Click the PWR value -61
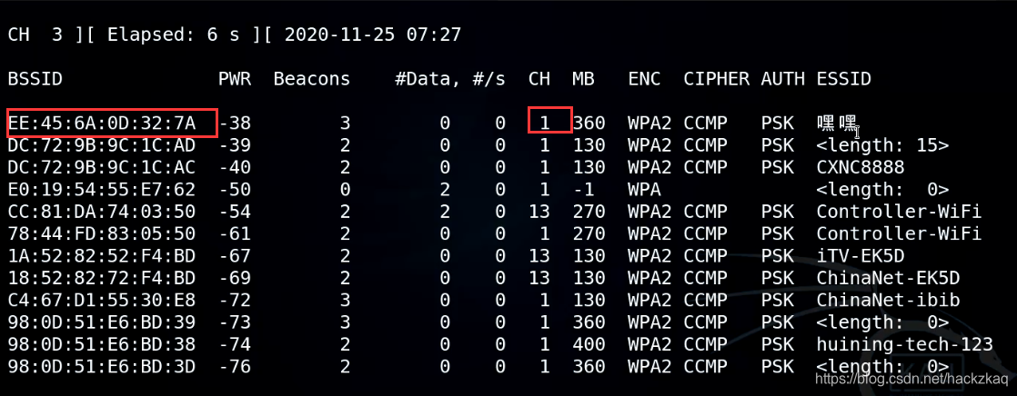The height and width of the screenshot is (396, 1017). tap(235, 233)
